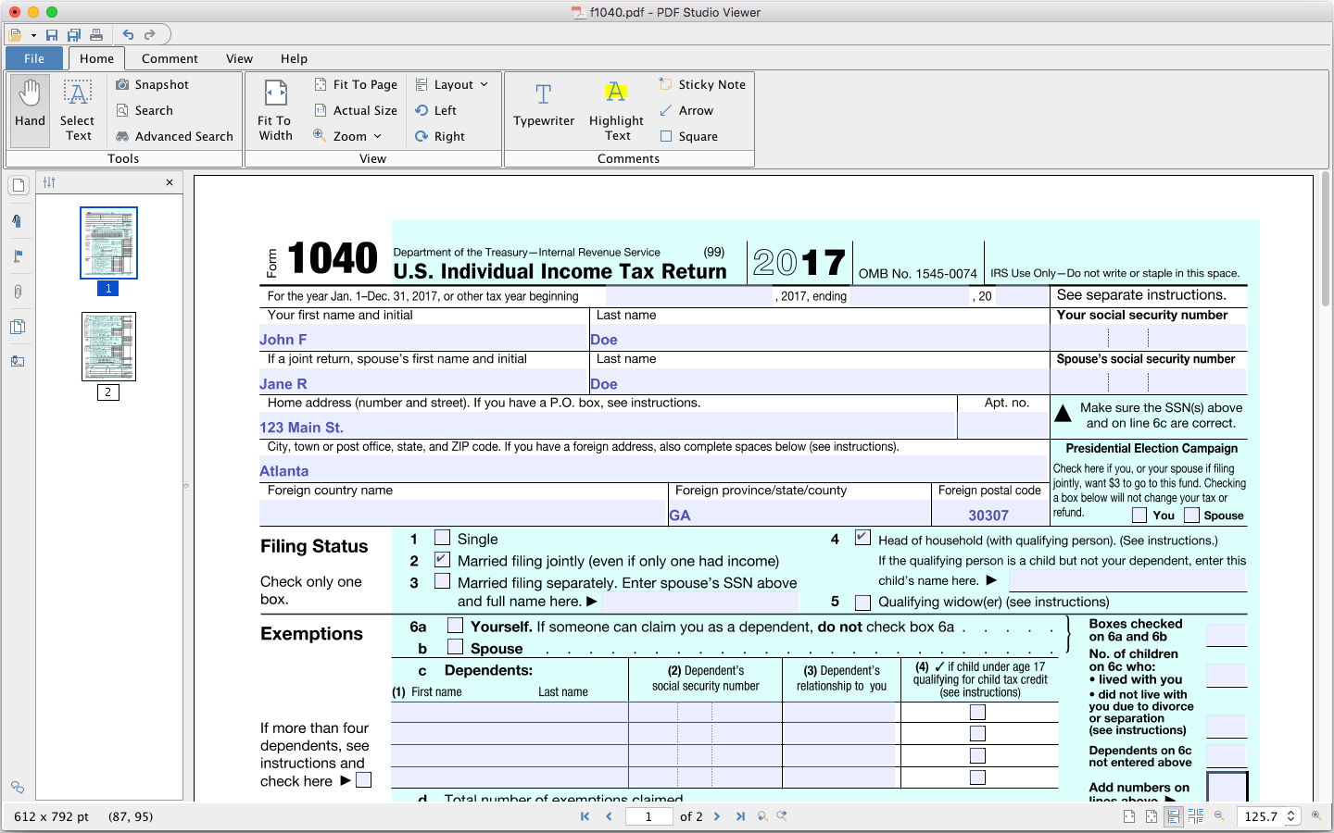
Task: Select the page 2 thumbnail
Action: [x=108, y=346]
